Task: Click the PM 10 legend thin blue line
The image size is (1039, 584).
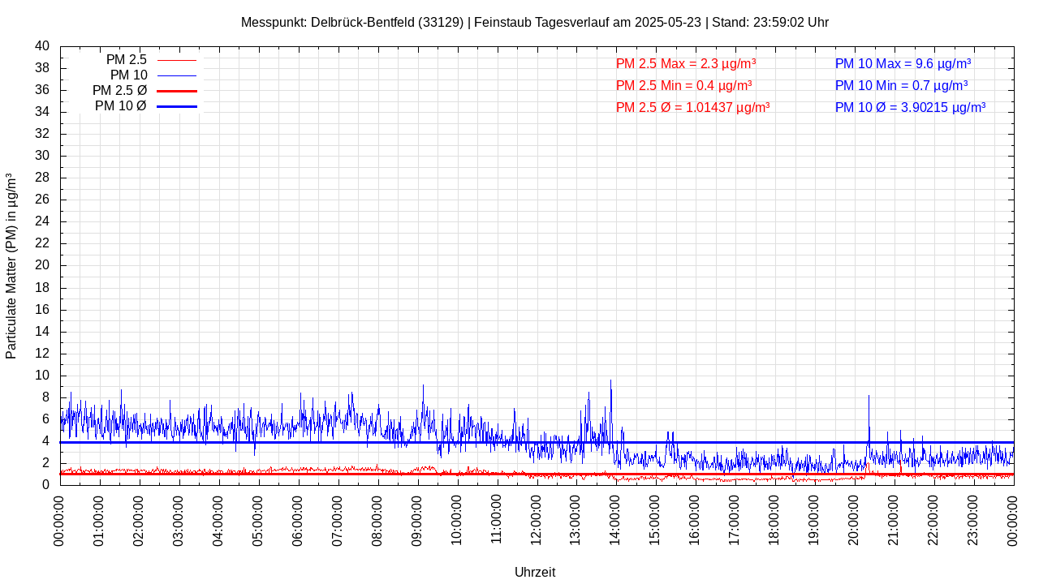Action: click(x=176, y=75)
